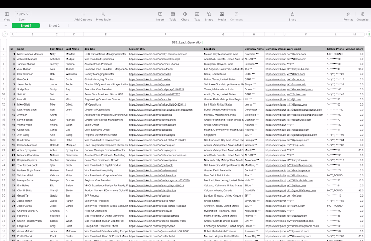Select the Chief Executive Officer cell
This screenshot has width=371, height=241.
(x=106, y=130)
